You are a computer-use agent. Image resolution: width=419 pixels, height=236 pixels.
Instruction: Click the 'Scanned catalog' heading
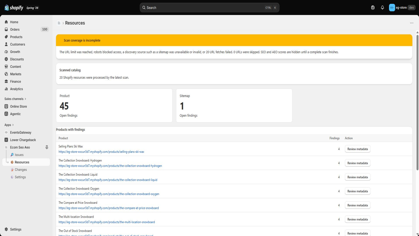(70, 70)
